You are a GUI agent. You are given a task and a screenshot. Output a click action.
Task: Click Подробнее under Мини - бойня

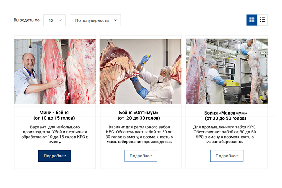pyautogui.click(x=55, y=156)
